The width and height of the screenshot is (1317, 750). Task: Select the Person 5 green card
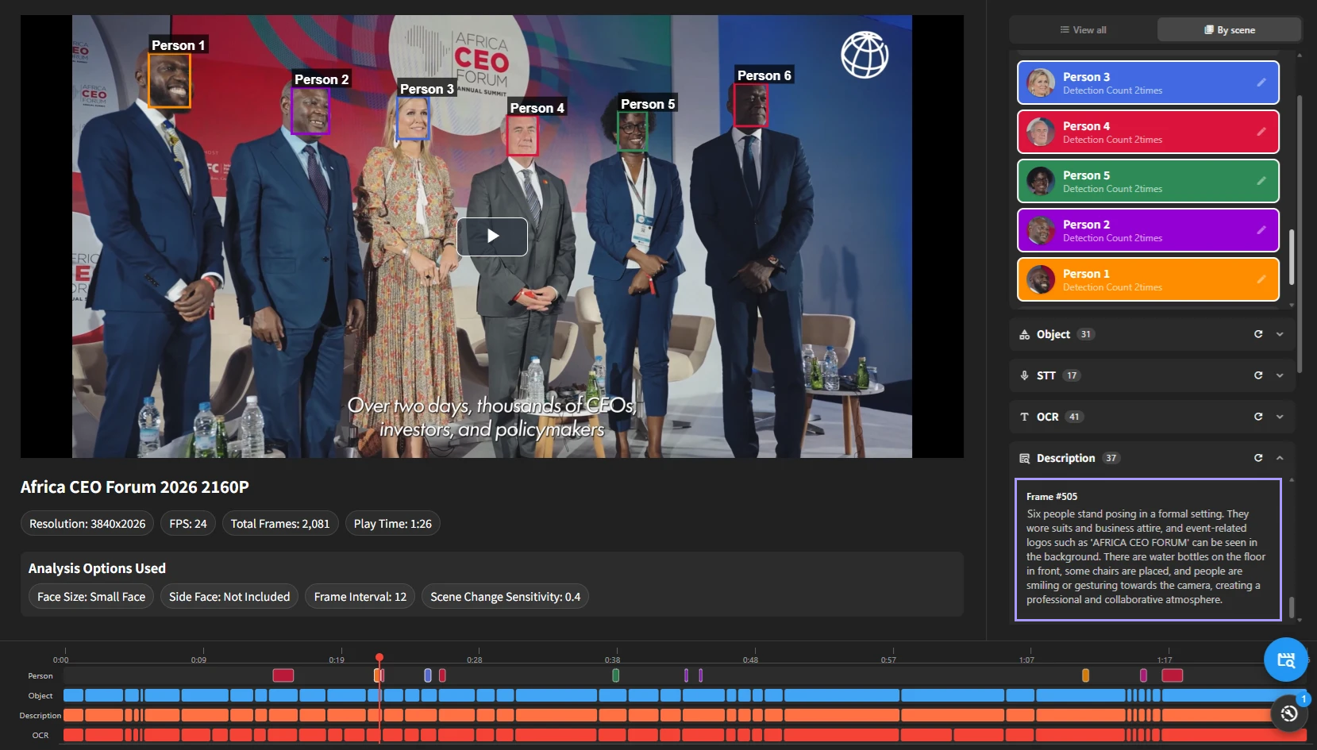1148,181
